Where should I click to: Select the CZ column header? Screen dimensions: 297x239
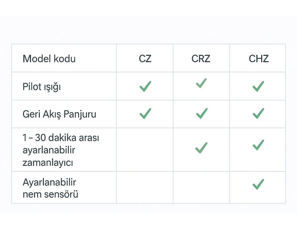[x=145, y=59]
